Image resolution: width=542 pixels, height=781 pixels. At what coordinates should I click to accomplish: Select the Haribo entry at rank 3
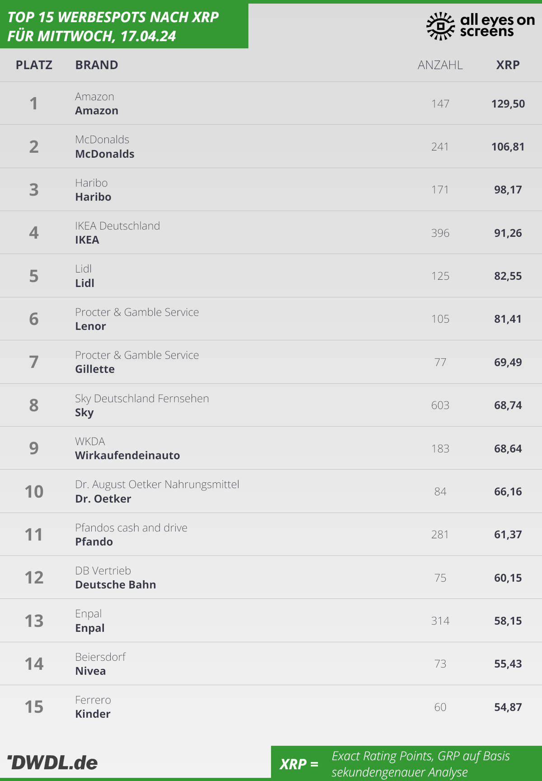(271, 190)
